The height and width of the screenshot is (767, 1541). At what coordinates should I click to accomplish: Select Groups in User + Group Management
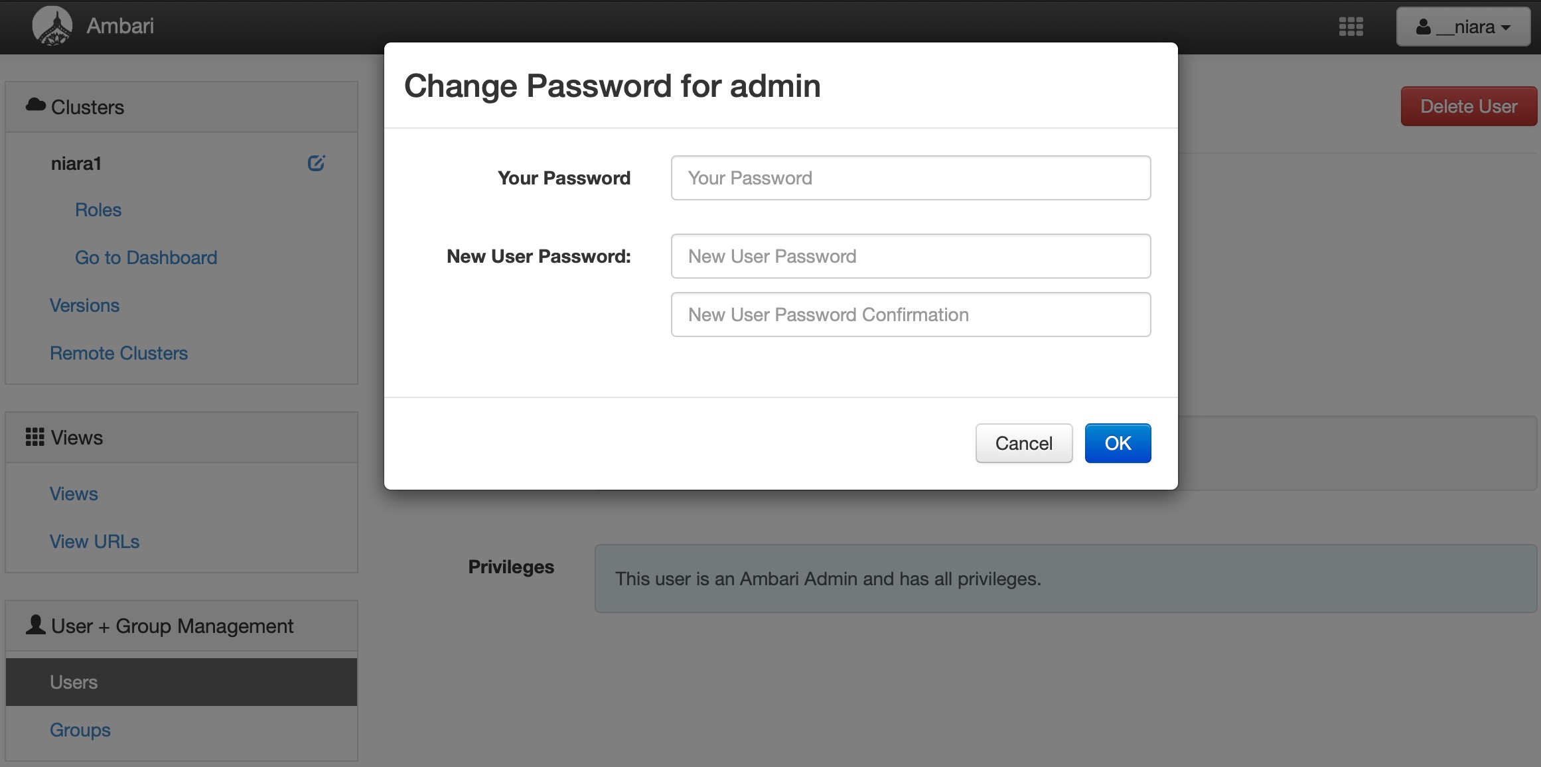tap(80, 730)
